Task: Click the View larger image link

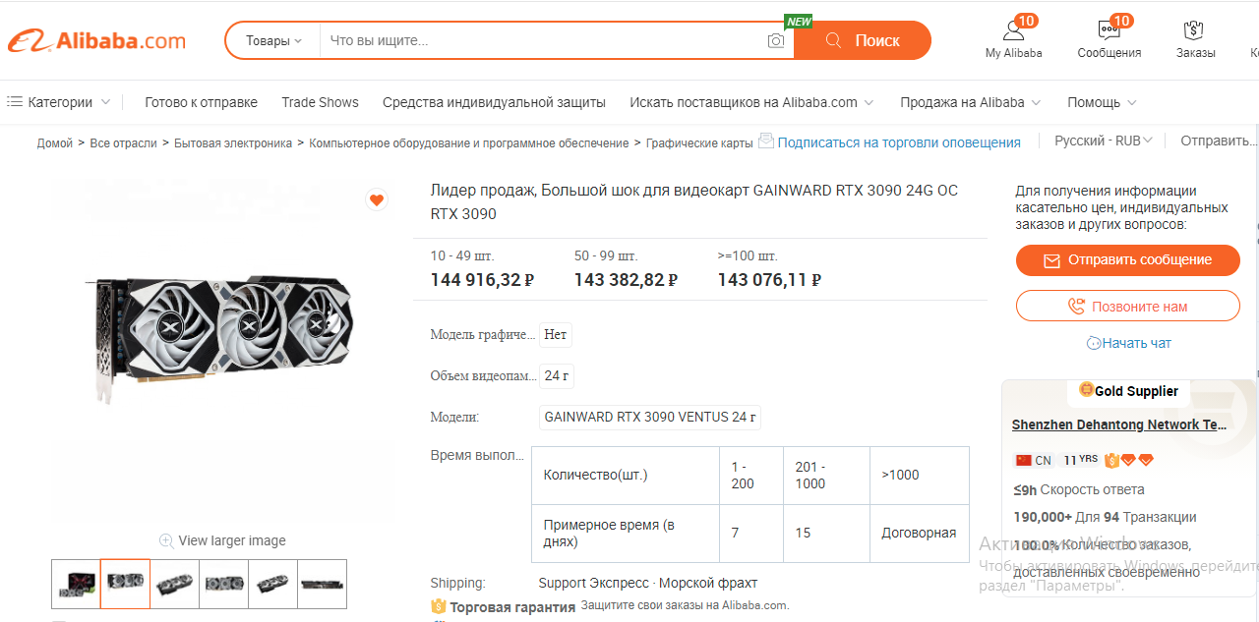Action: coord(232,540)
